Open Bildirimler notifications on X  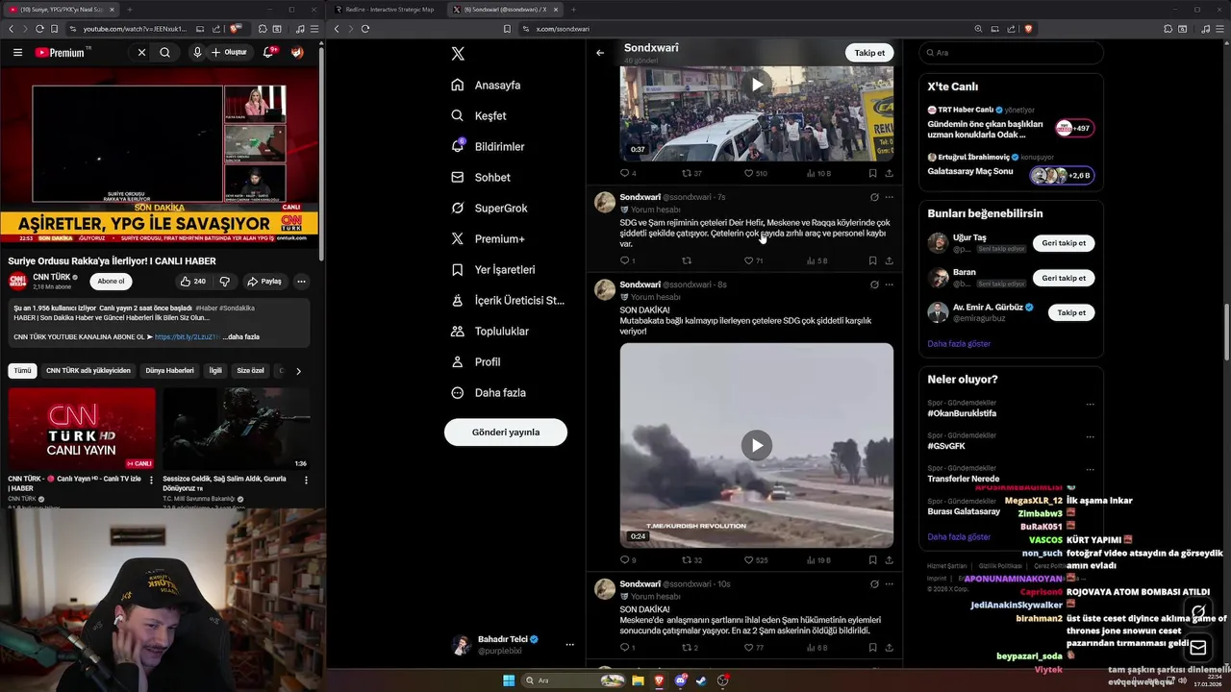488,147
